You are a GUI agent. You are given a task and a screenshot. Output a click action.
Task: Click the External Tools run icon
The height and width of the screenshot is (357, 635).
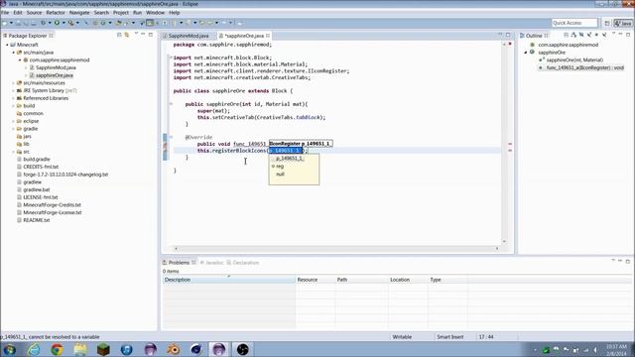(x=70, y=23)
